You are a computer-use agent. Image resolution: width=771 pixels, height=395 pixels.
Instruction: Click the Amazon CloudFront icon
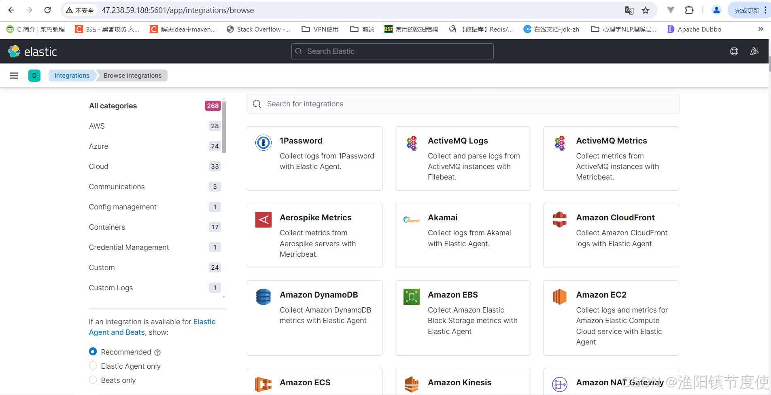[560, 220]
